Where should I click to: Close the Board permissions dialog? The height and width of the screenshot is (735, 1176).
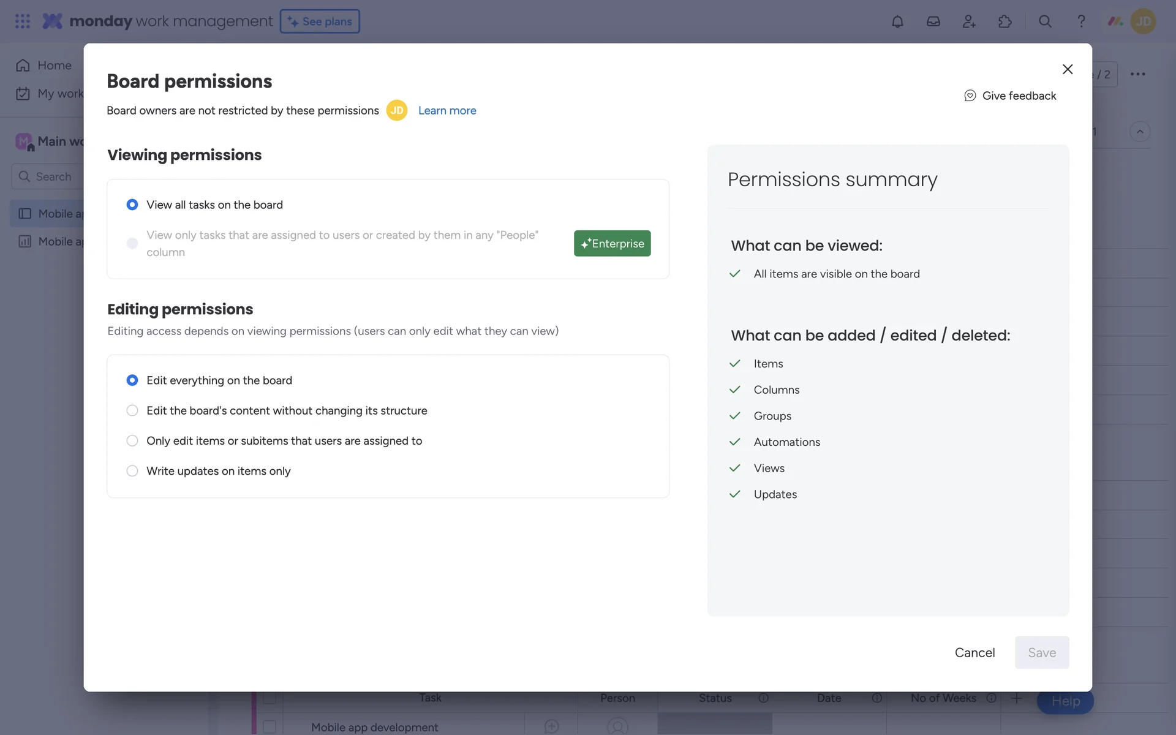point(1068,69)
